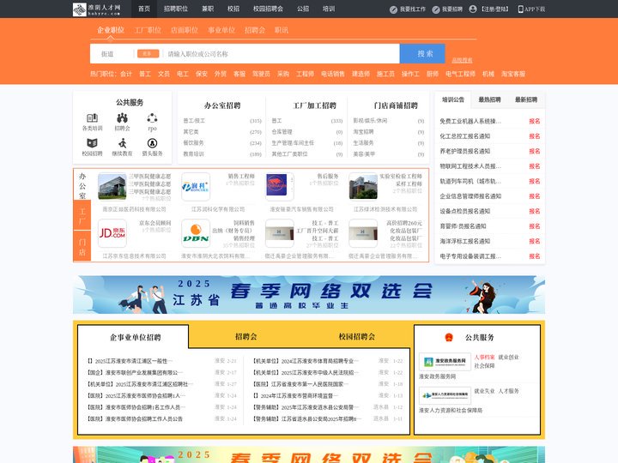Open the 高级搜索 advanced search link
Screen dimensions: 618x463
click(x=462, y=60)
